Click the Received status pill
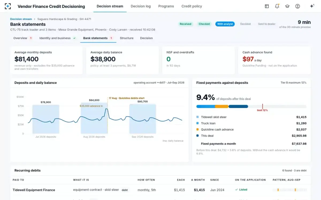321x200 pixels. click(185, 24)
